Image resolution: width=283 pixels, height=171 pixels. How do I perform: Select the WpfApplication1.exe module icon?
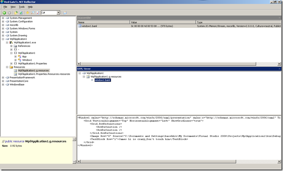(11, 43)
